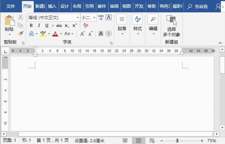Switch to the 邮件 Mailings tab
Image resolution: width=225 pixels, height=144 pixels.
(x=102, y=6)
